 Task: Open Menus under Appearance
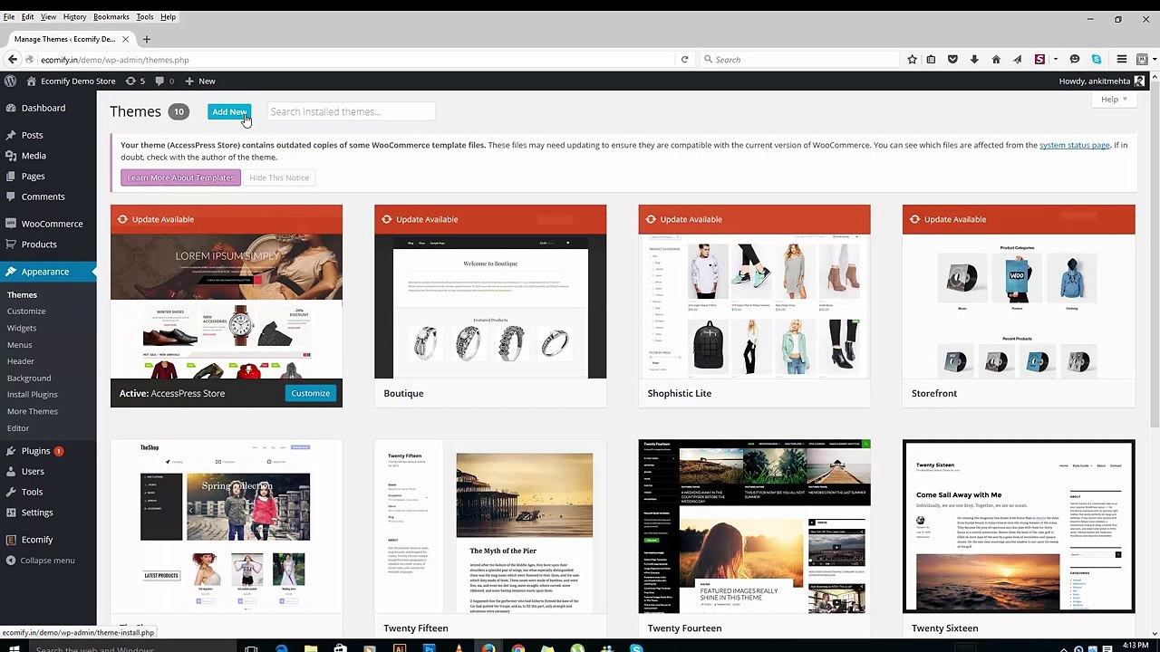point(20,345)
